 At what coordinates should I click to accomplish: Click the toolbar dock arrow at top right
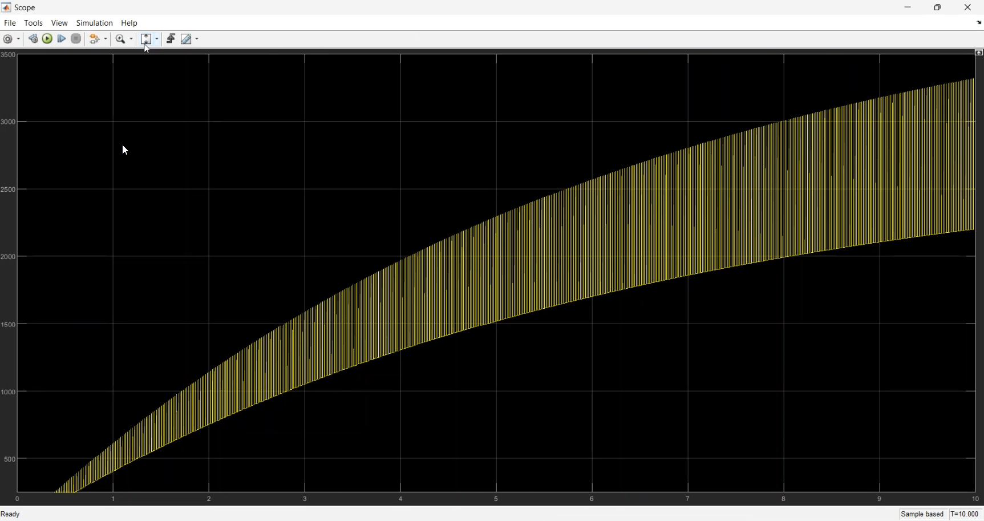point(979,23)
